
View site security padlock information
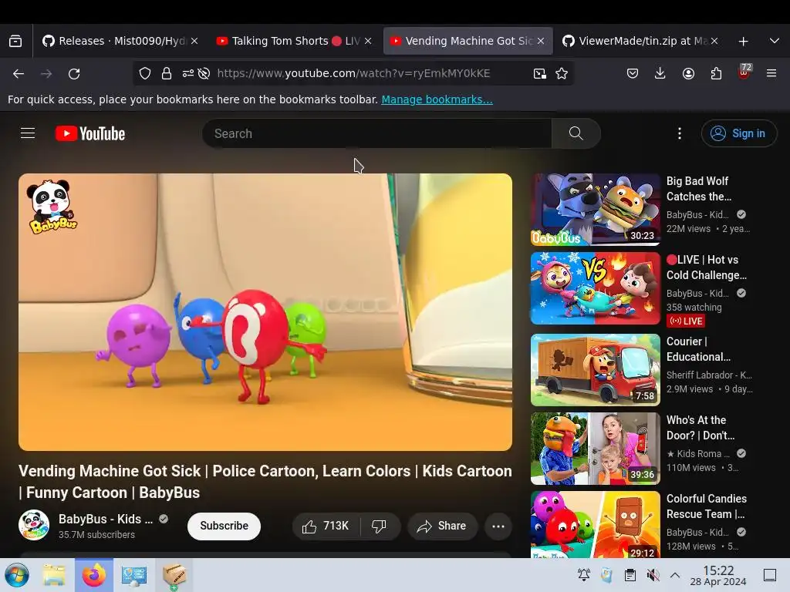(167, 73)
